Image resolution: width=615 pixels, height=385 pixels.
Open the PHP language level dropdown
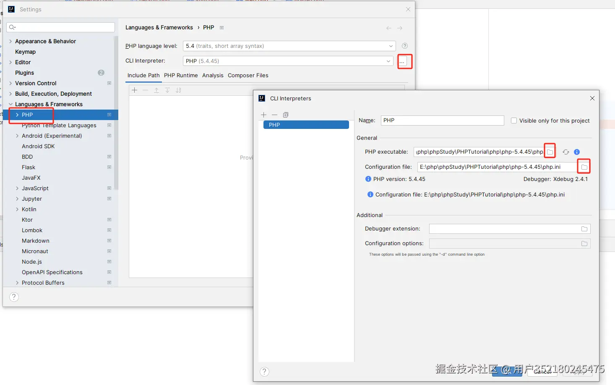coord(289,46)
